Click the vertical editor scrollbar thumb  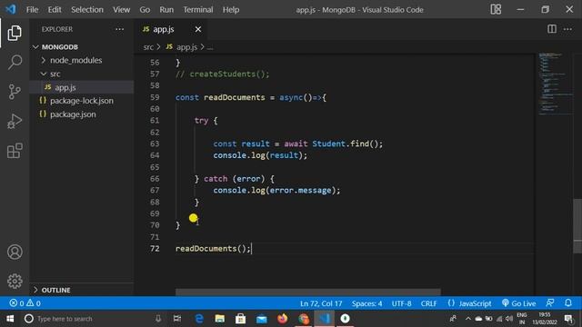click(577, 226)
